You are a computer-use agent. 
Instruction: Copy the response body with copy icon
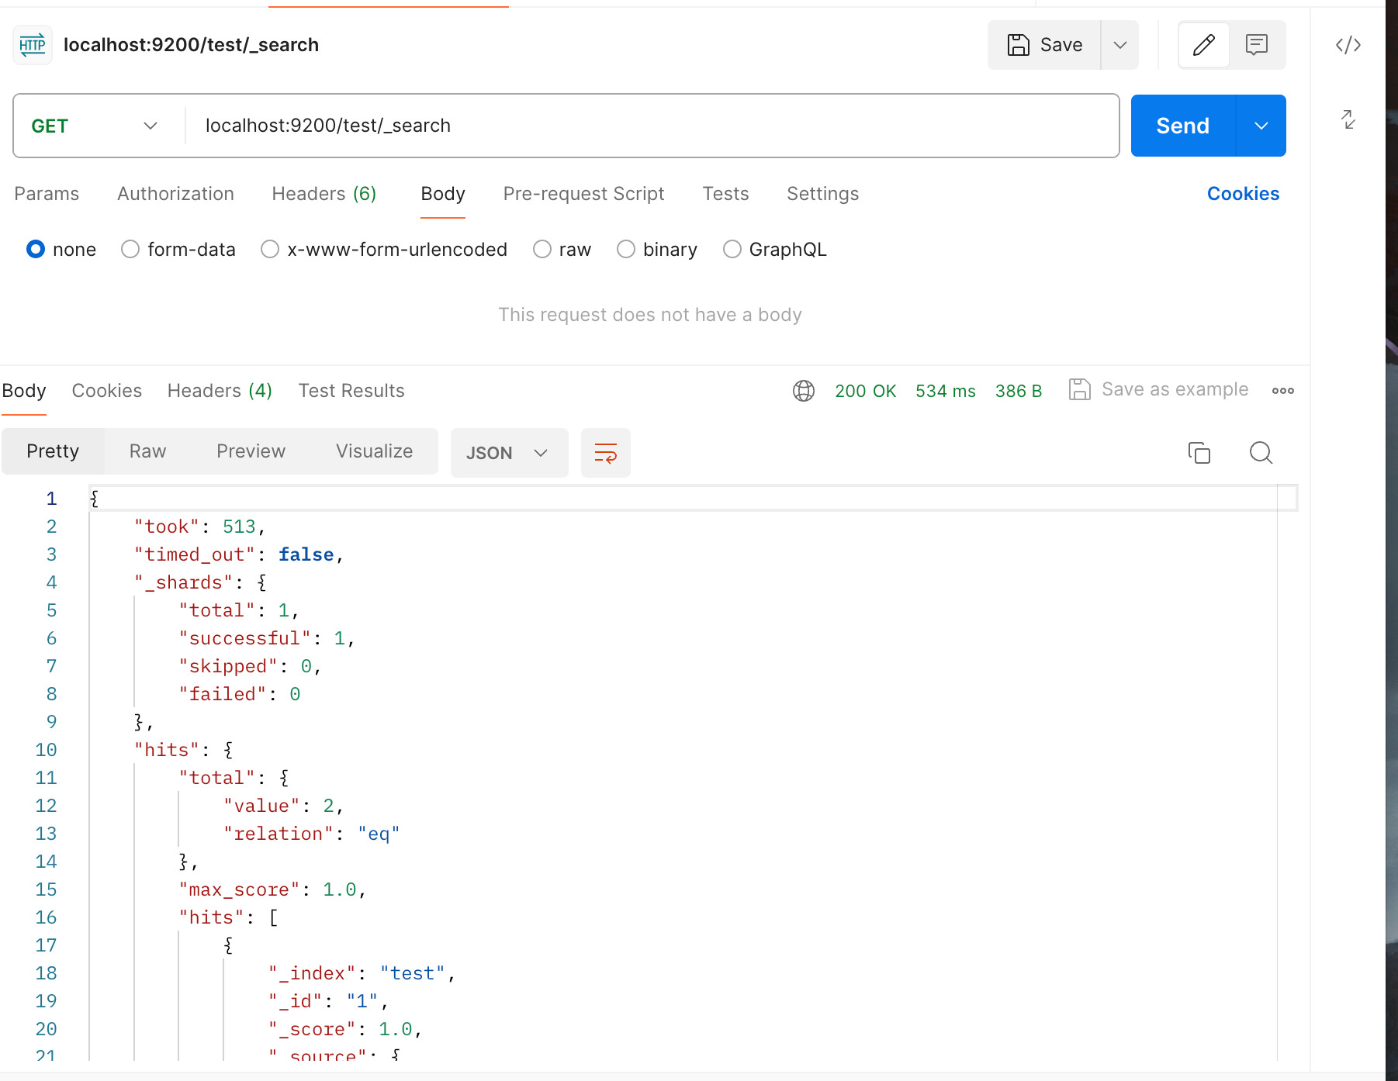tap(1199, 453)
